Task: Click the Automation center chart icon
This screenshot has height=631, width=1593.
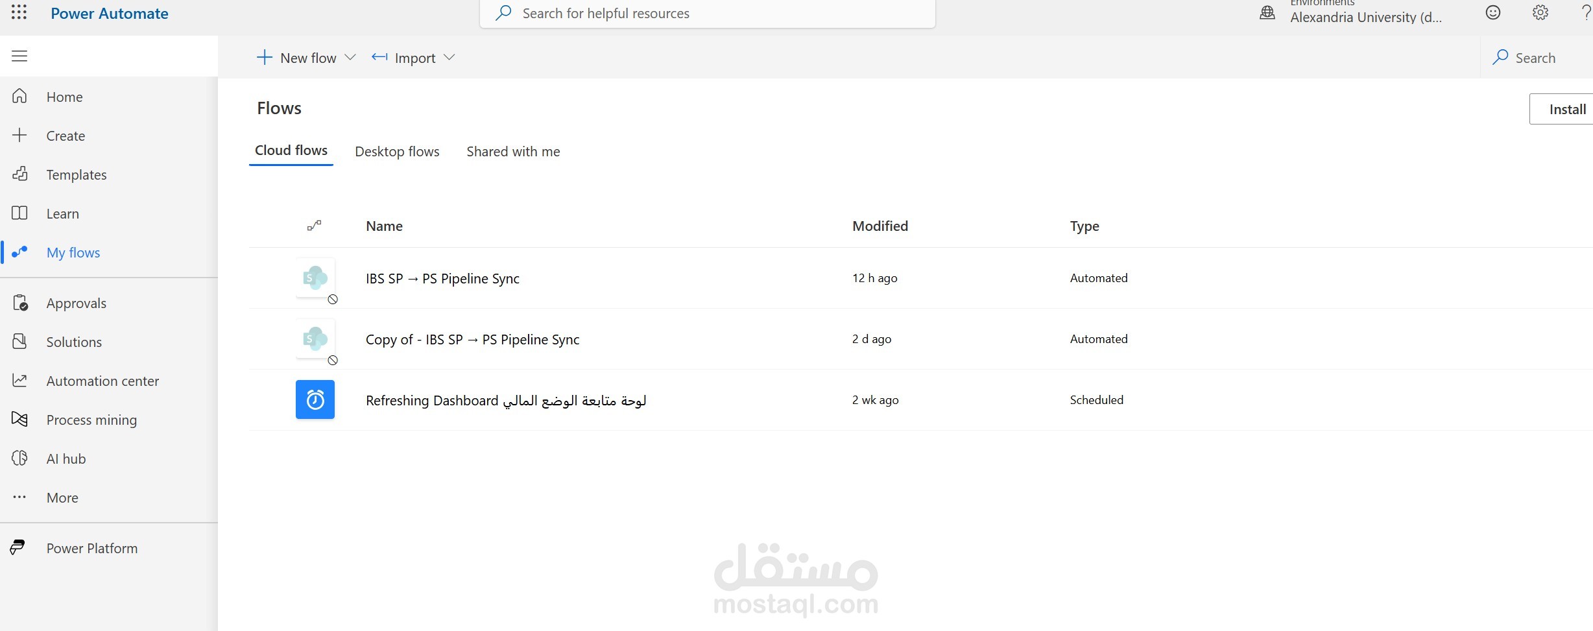Action: [x=19, y=381]
